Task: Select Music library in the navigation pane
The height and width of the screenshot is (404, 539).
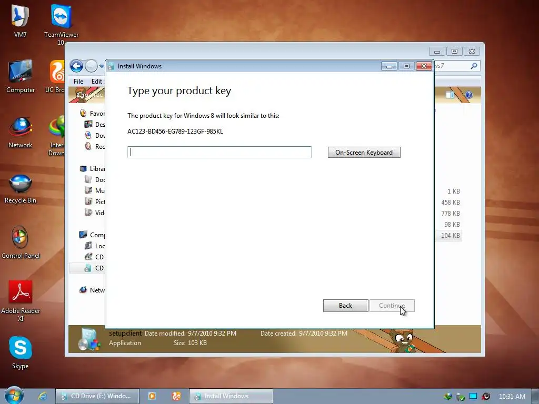Action: tap(95, 190)
